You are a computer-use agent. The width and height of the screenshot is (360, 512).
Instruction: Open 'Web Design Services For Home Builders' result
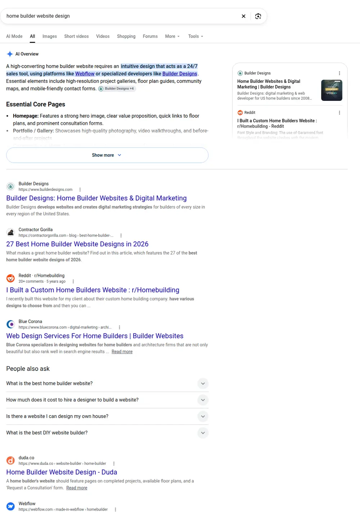[x=95, y=336]
